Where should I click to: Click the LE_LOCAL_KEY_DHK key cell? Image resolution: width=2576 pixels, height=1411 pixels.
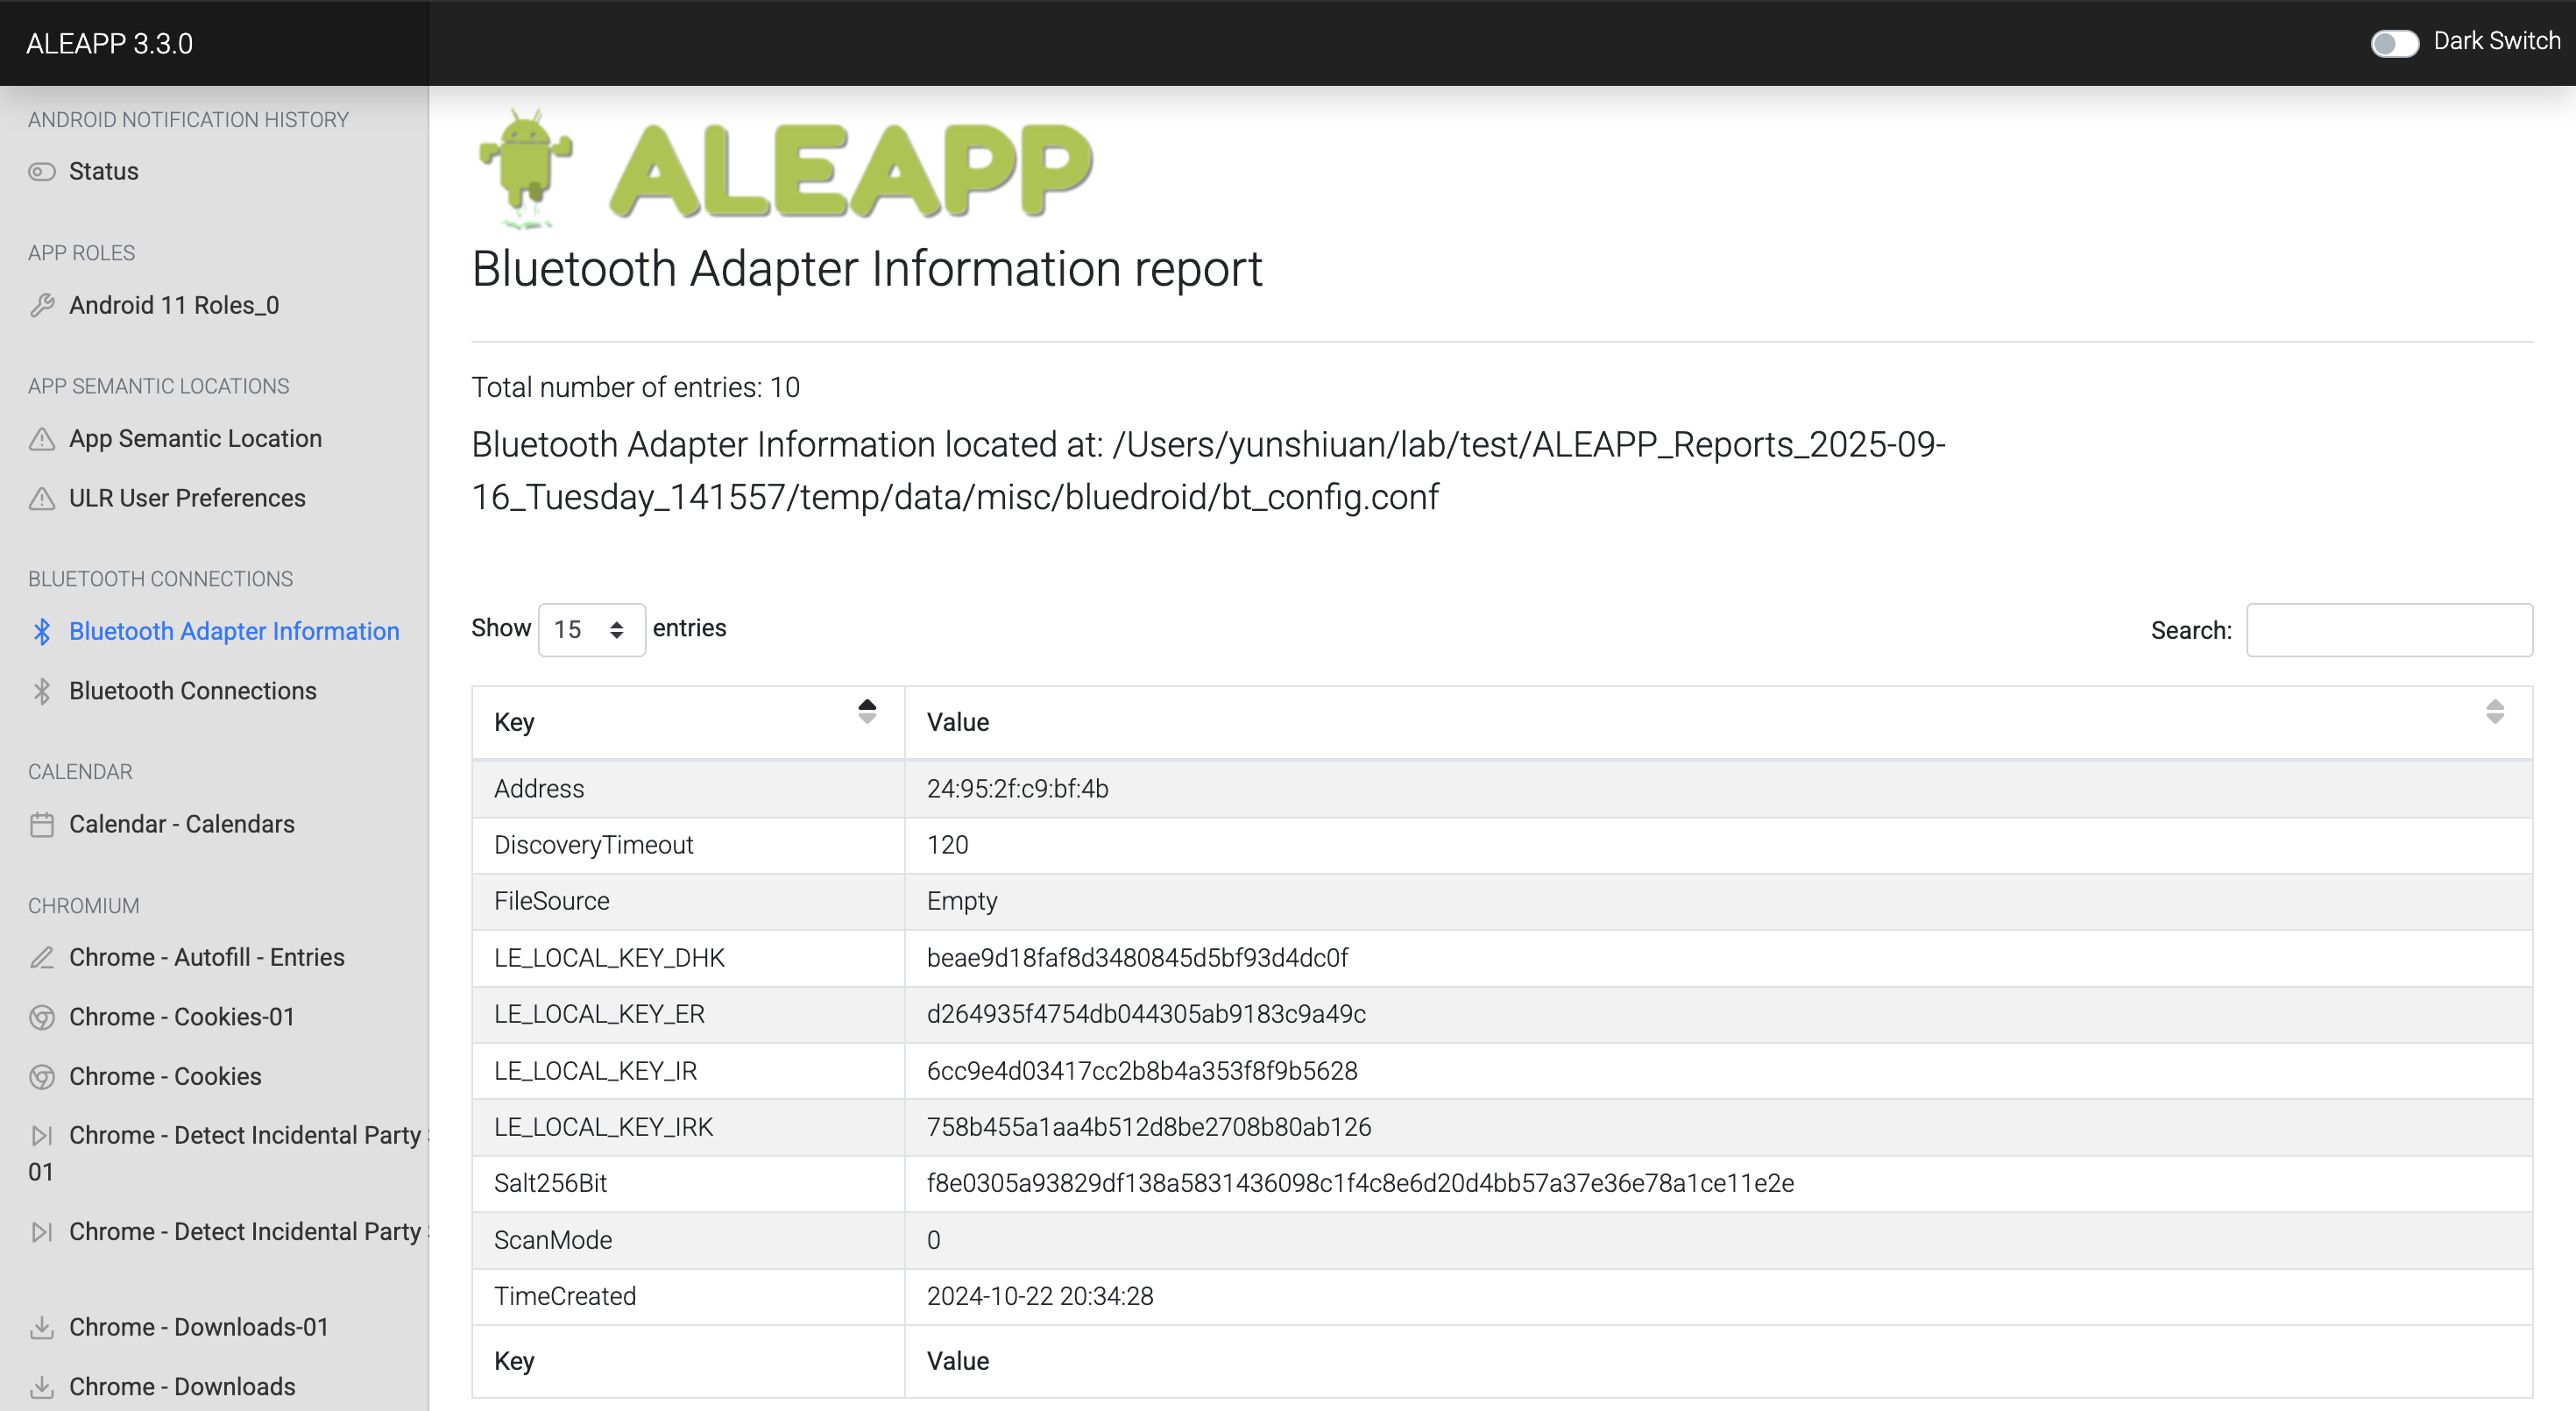pos(688,958)
